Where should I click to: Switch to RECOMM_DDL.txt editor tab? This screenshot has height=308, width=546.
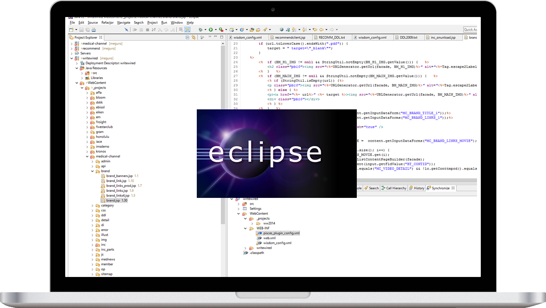pos(332,37)
